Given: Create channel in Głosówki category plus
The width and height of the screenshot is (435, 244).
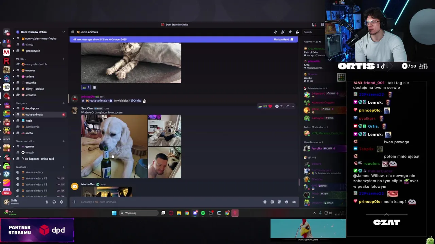Looking at the screenshot, I should tap(63, 167).
